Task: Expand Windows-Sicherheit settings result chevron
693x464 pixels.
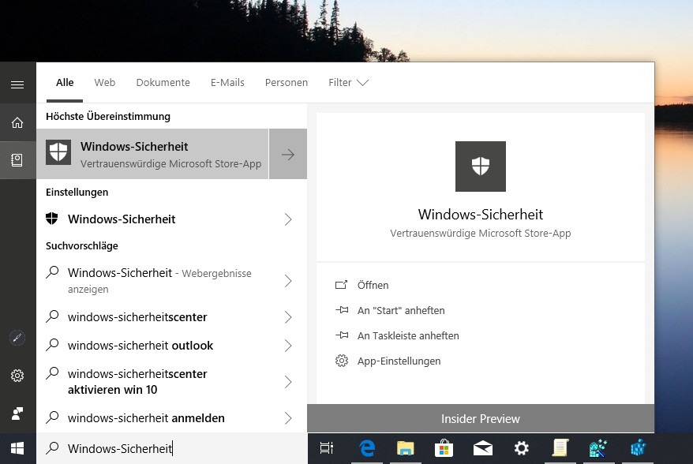Action: [288, 219]
